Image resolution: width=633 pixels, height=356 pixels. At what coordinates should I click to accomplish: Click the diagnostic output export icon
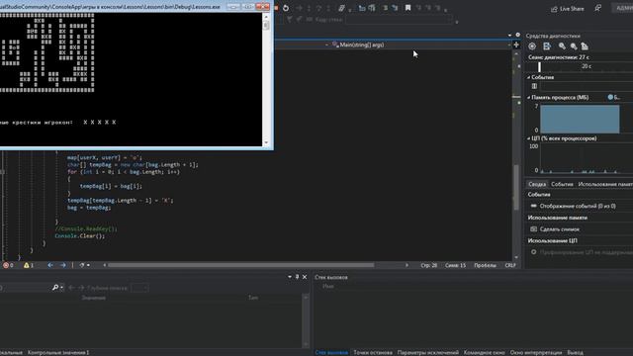(547, 46)
